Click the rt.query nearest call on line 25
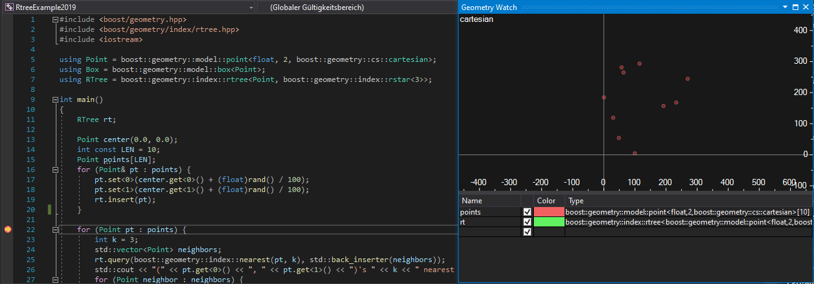 [x=269, y=260]
